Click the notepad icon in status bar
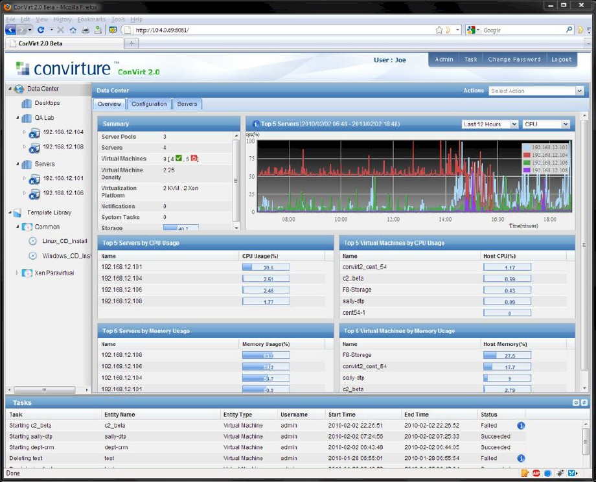Viewport: 596px width, 482px height. [x=525, y=474]
